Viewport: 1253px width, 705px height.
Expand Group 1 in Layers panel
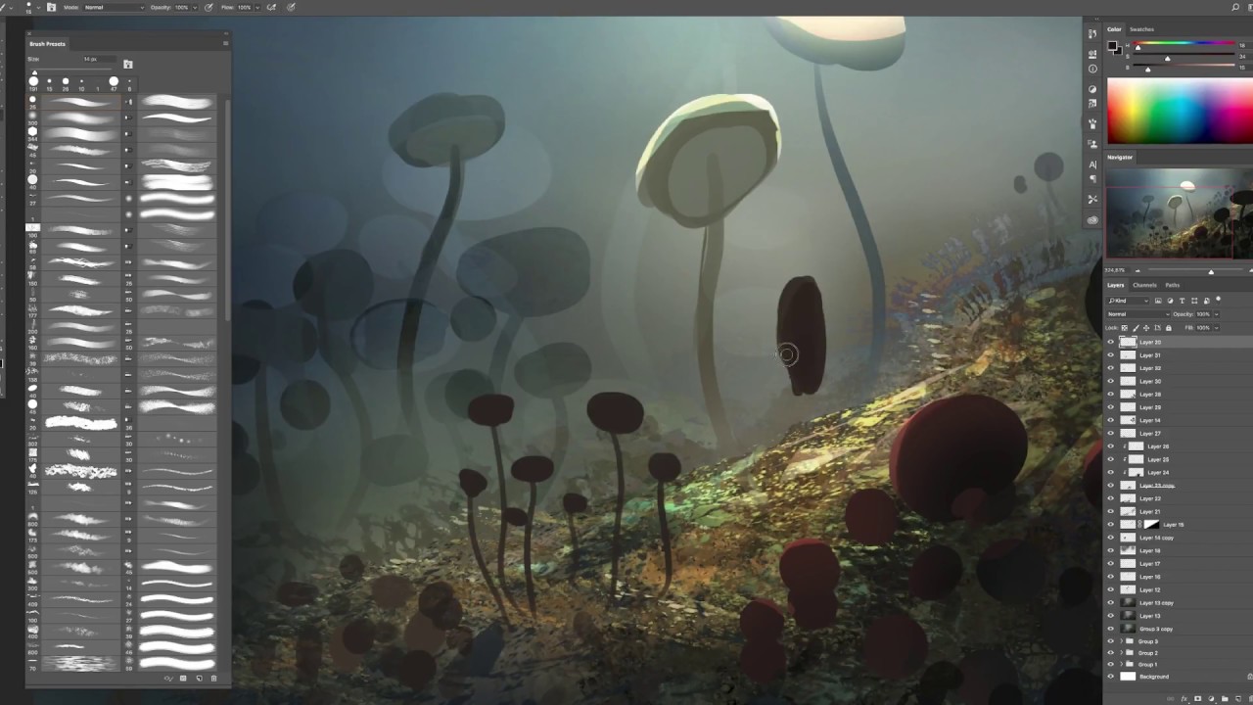1121,664
